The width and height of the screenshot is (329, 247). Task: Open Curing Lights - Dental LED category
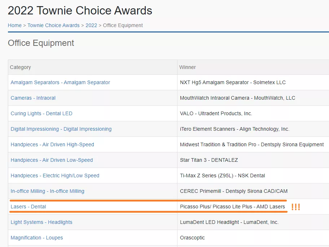tap(41, 113)
